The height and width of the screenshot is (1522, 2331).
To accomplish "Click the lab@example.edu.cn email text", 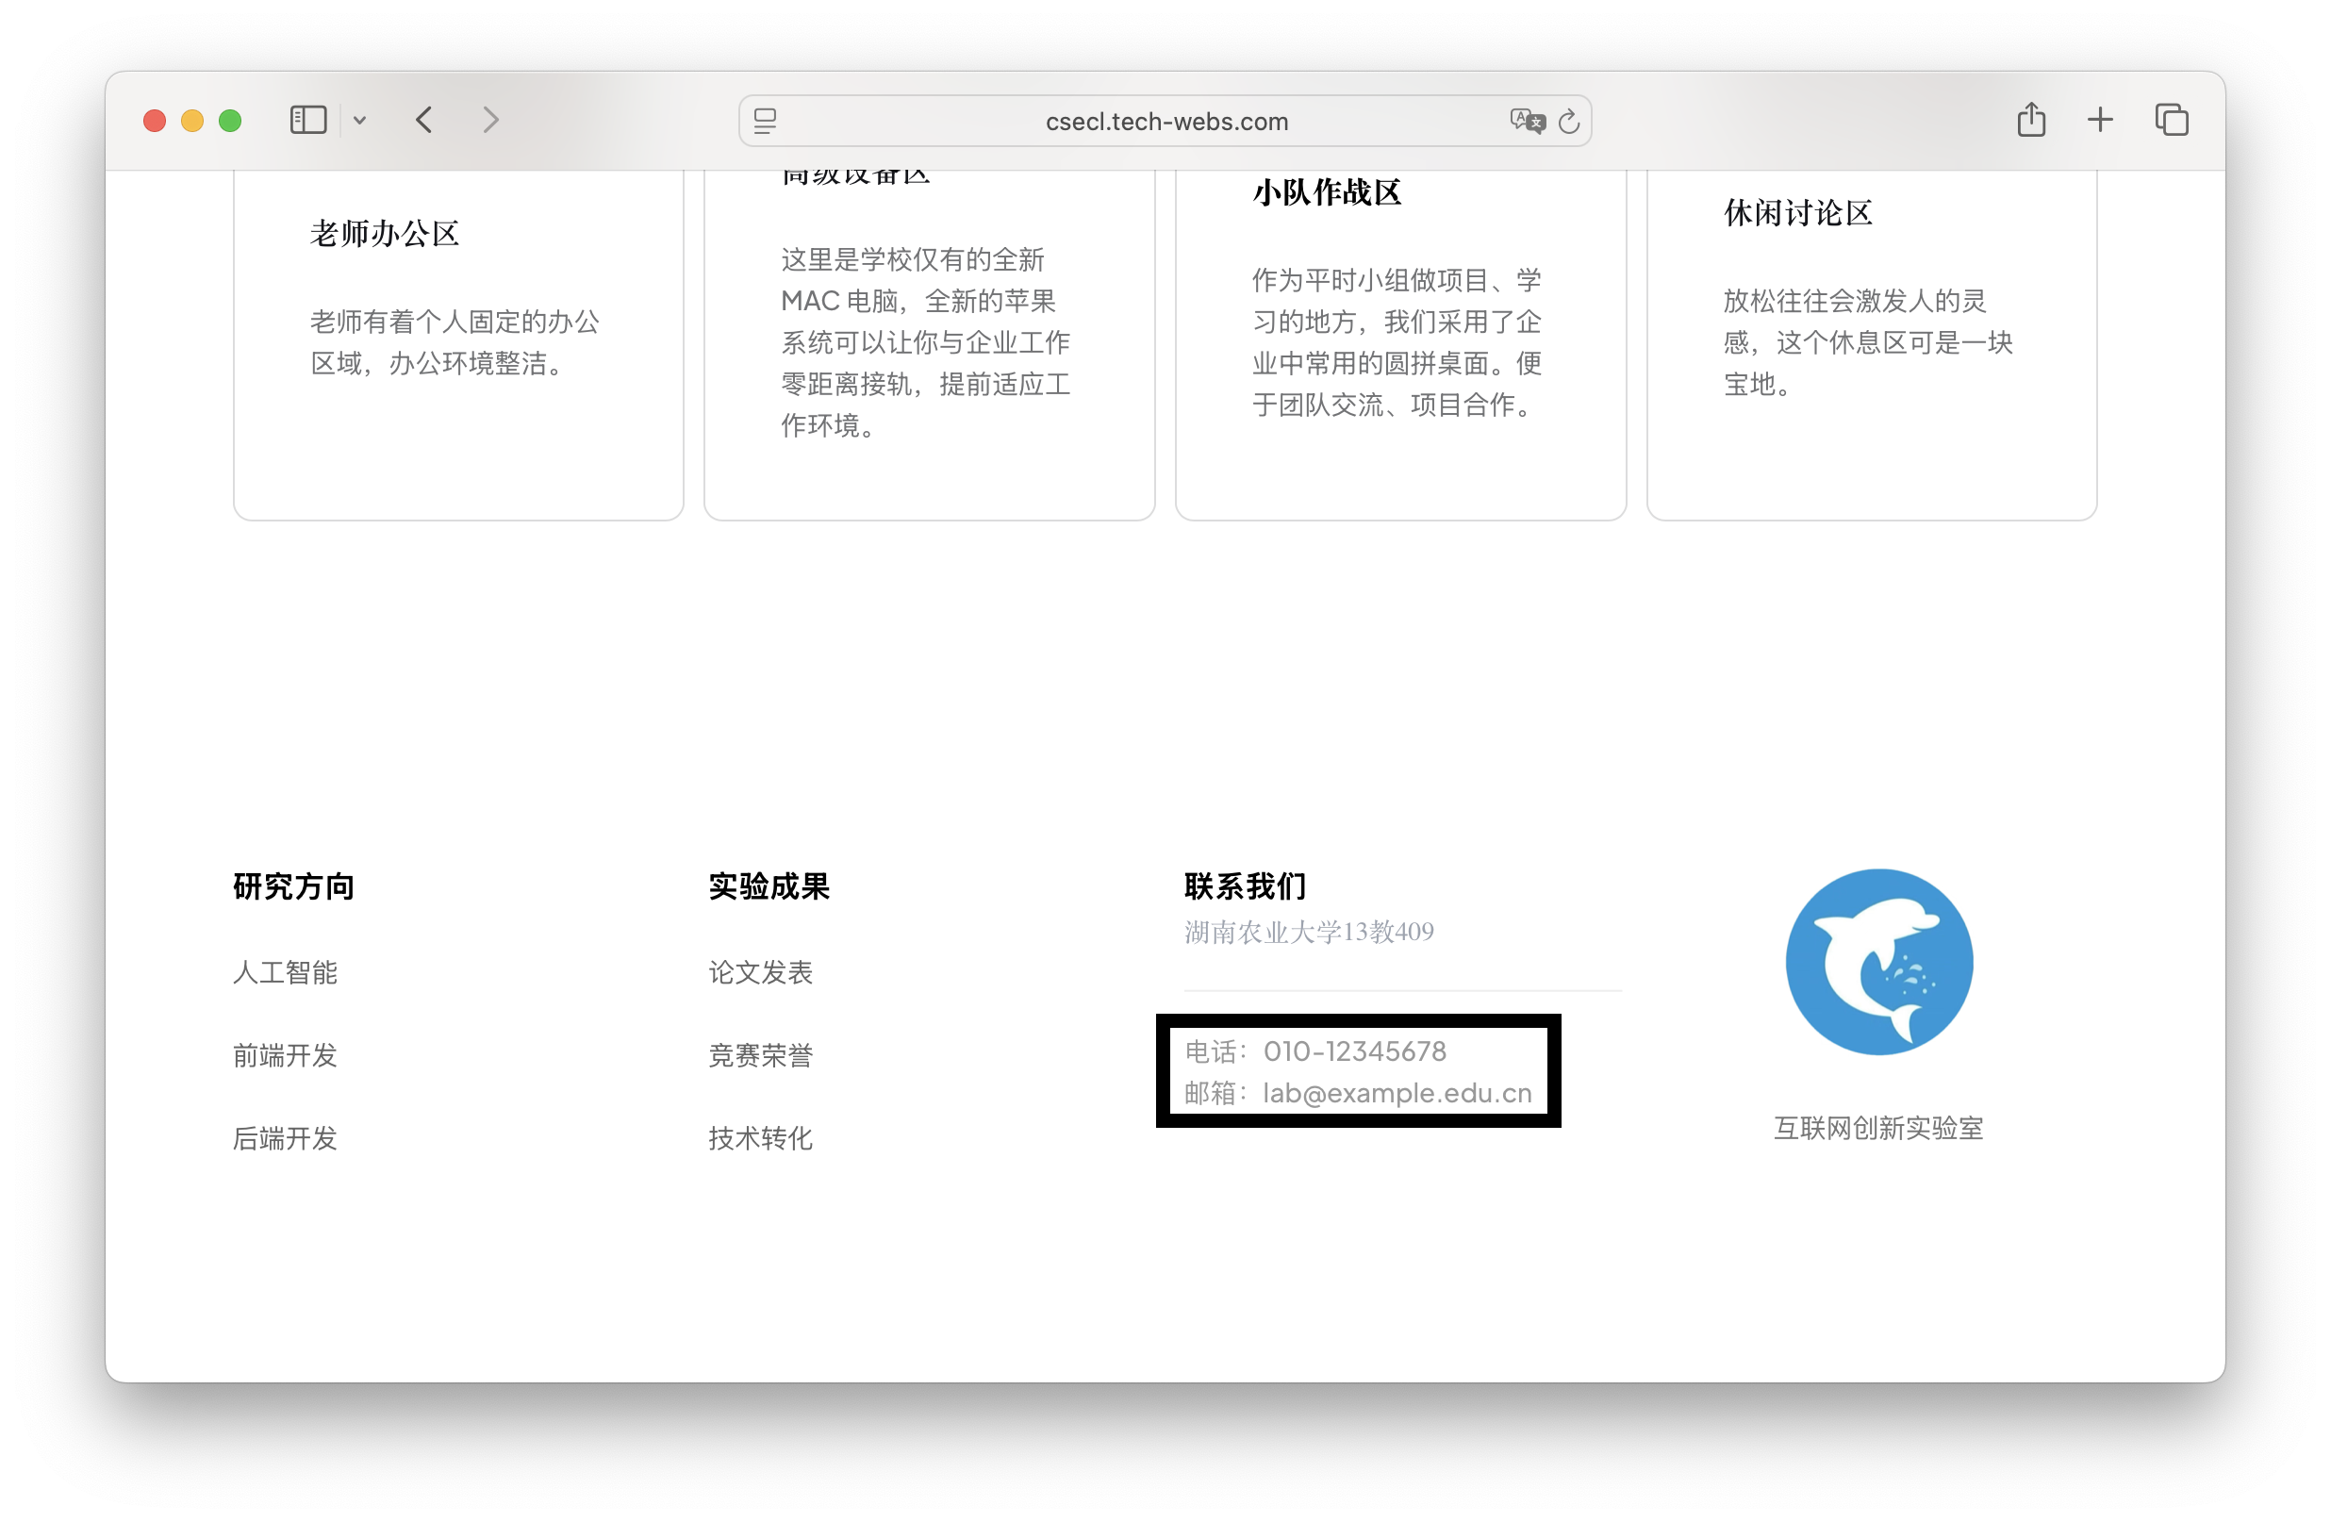I will 1397,1093.
